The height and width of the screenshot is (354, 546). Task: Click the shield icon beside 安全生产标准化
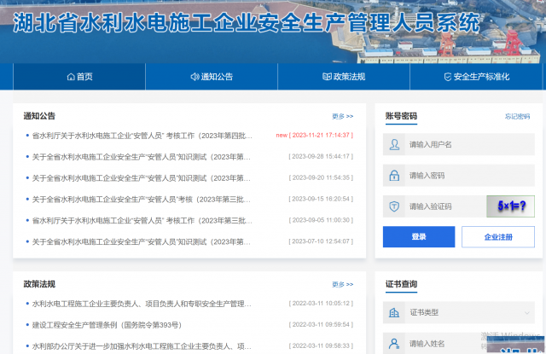click(448, 77)
